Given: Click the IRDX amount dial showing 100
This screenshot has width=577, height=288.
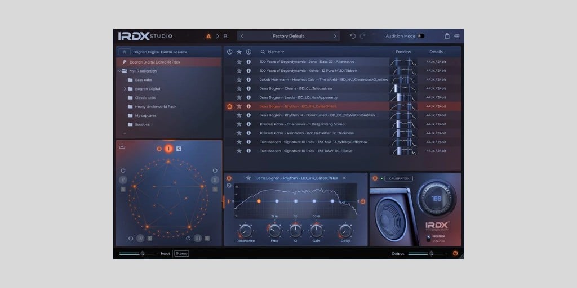Looking at the screenshot, I should click(437, 199).
